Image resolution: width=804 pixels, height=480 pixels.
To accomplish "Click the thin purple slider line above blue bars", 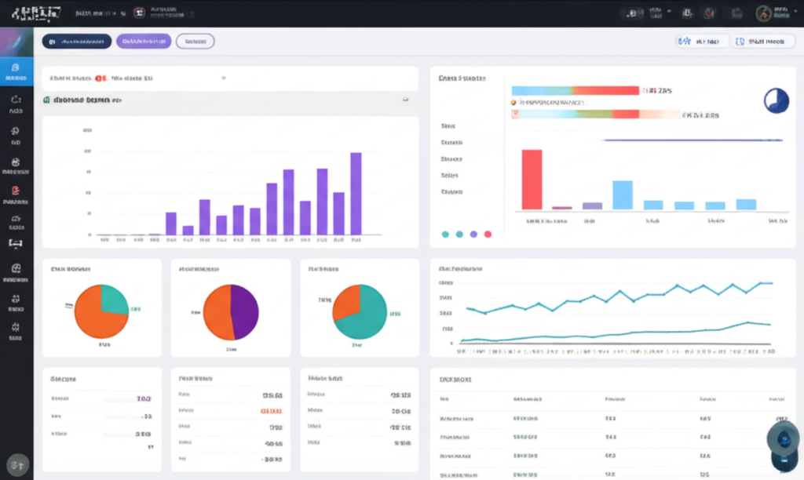I will 691,140.
